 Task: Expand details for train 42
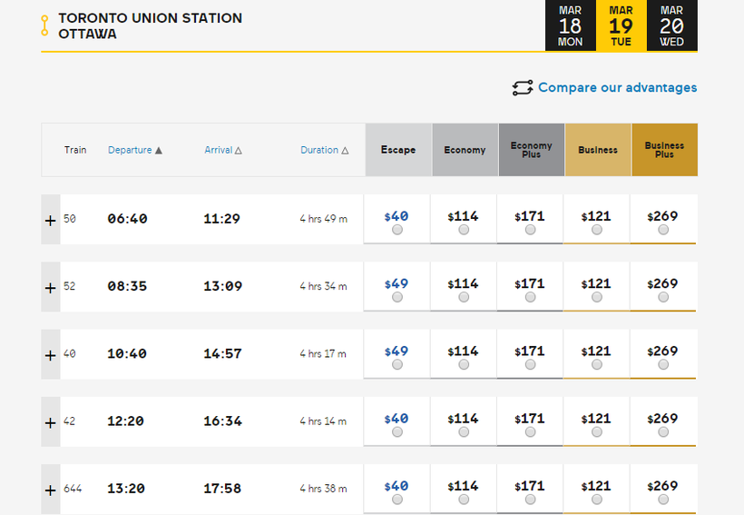pos(51,422)
